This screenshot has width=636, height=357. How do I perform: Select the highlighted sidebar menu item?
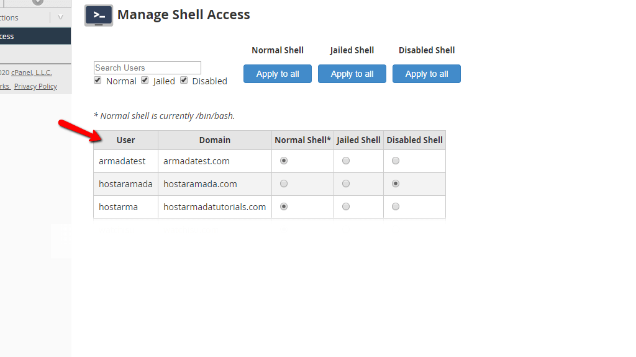(35, 36)
